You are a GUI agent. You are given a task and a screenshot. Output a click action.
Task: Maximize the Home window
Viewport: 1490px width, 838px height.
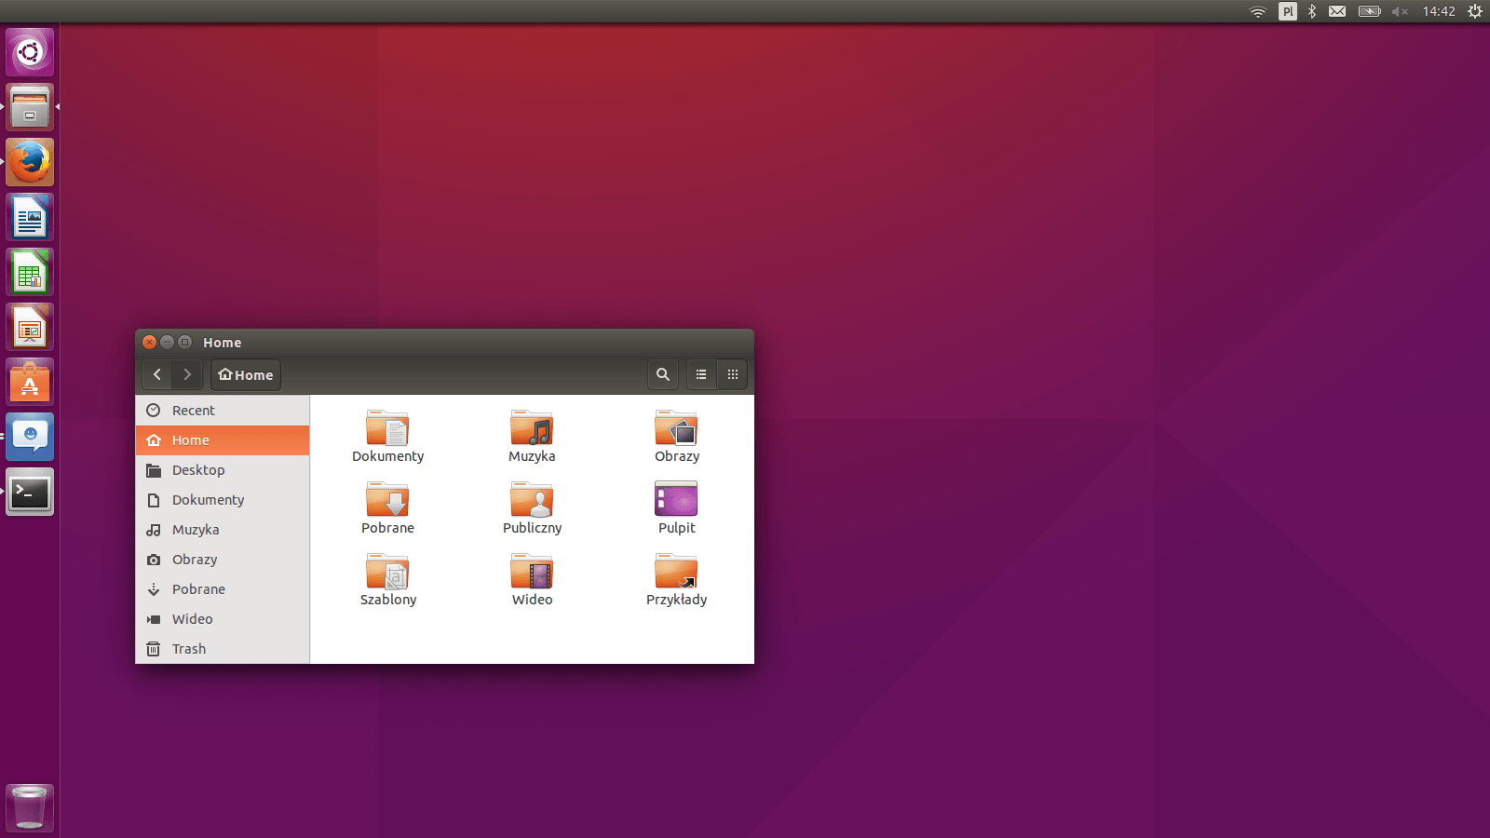[x=185, y=342]
